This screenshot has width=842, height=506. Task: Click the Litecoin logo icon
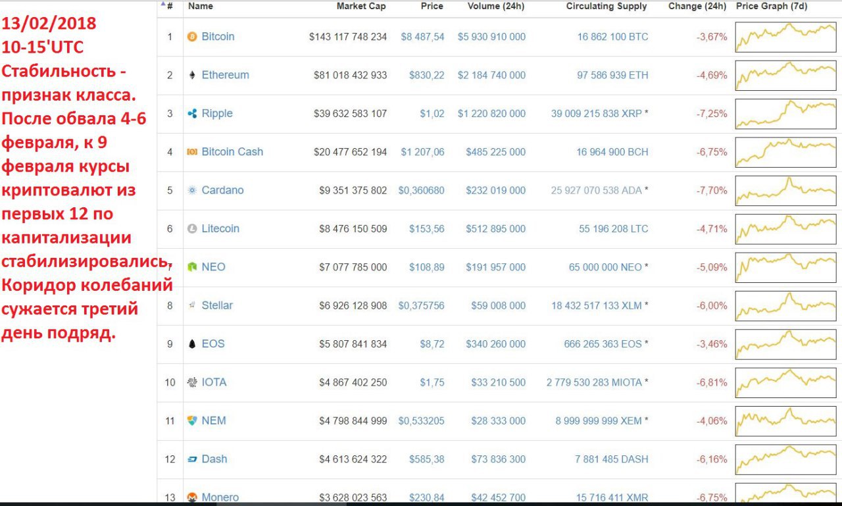[x=192, y=229]
